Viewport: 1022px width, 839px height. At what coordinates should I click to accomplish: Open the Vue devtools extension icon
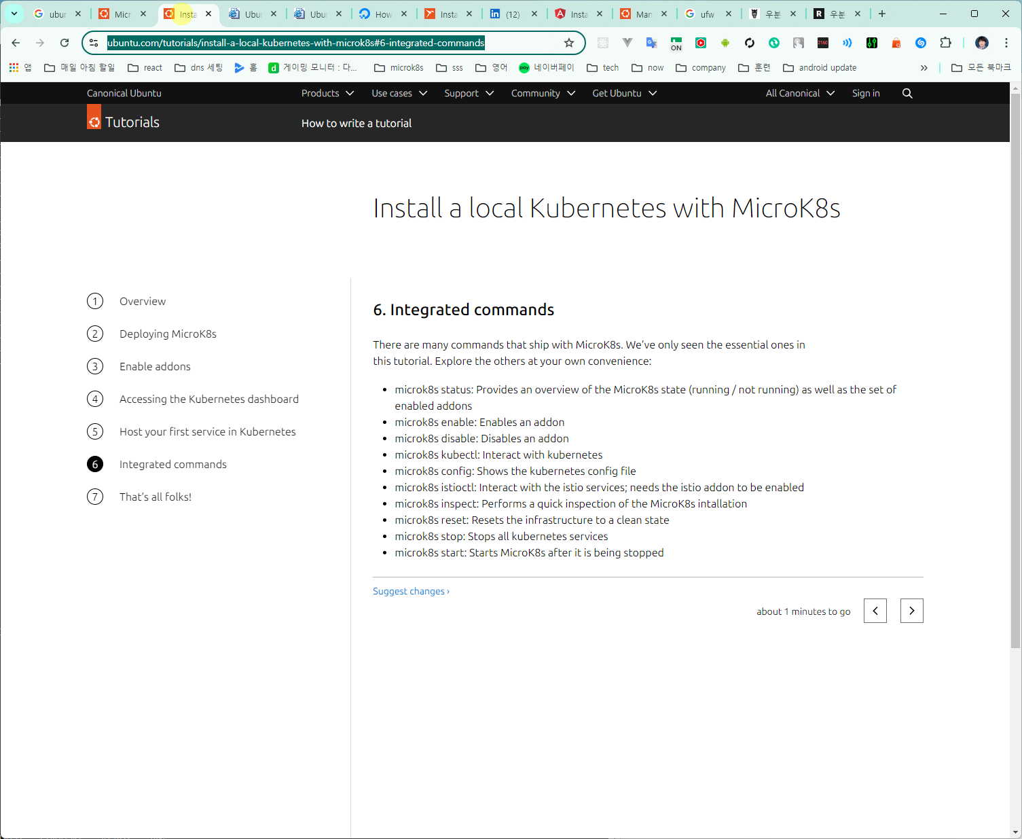627,43
